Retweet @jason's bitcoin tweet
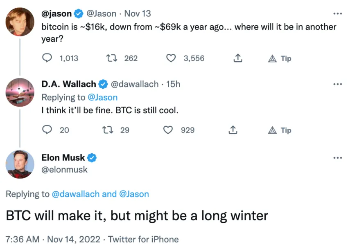The image size is (348, 251). 112,58
